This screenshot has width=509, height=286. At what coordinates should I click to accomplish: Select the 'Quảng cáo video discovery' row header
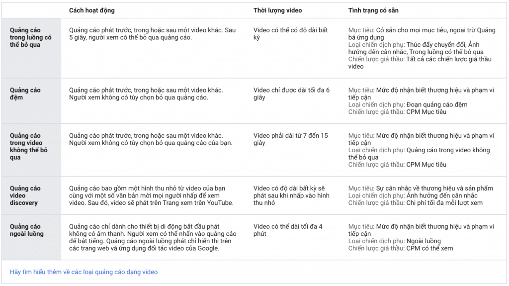tap(25, 195)
